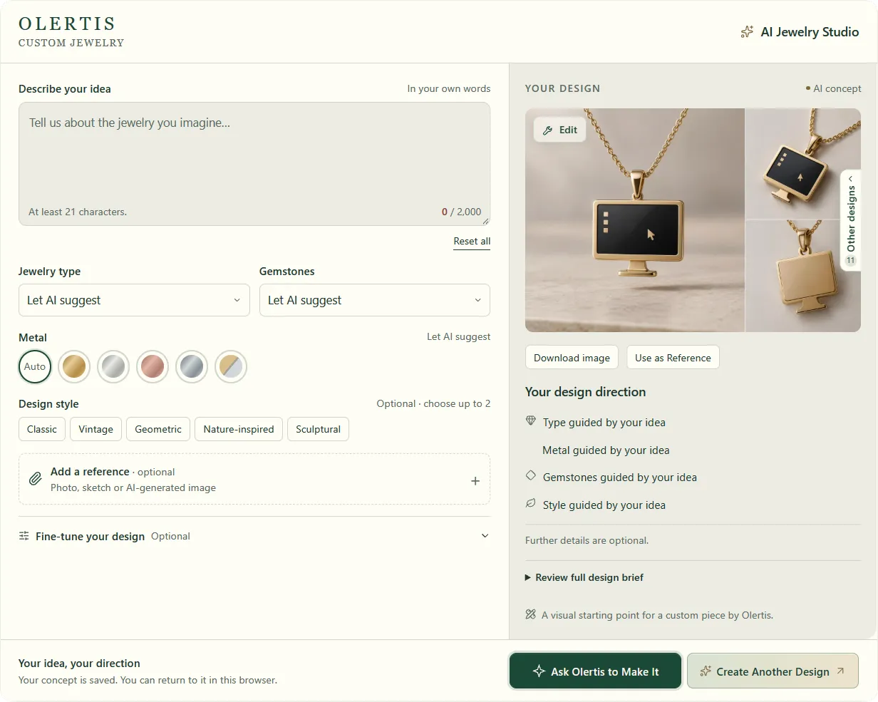Toggle the Geometric design style chip
The image size is (878, 702).
(x=158, y=429)
